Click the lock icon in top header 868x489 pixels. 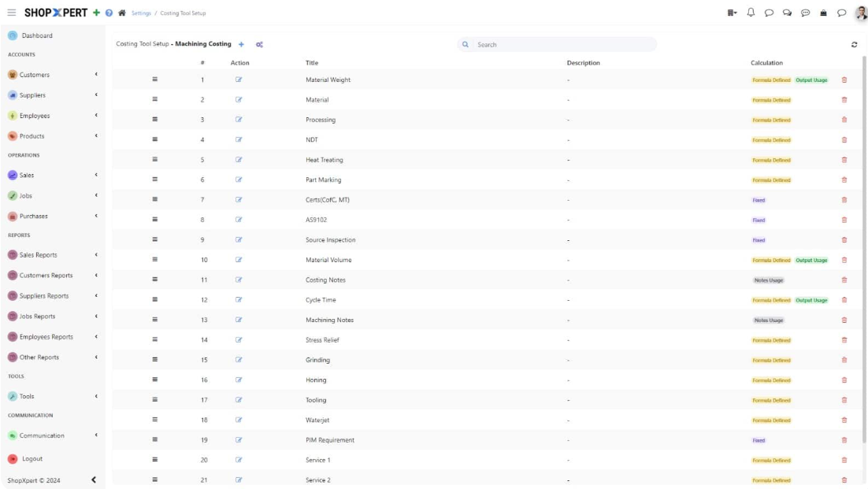pos(823,13)
